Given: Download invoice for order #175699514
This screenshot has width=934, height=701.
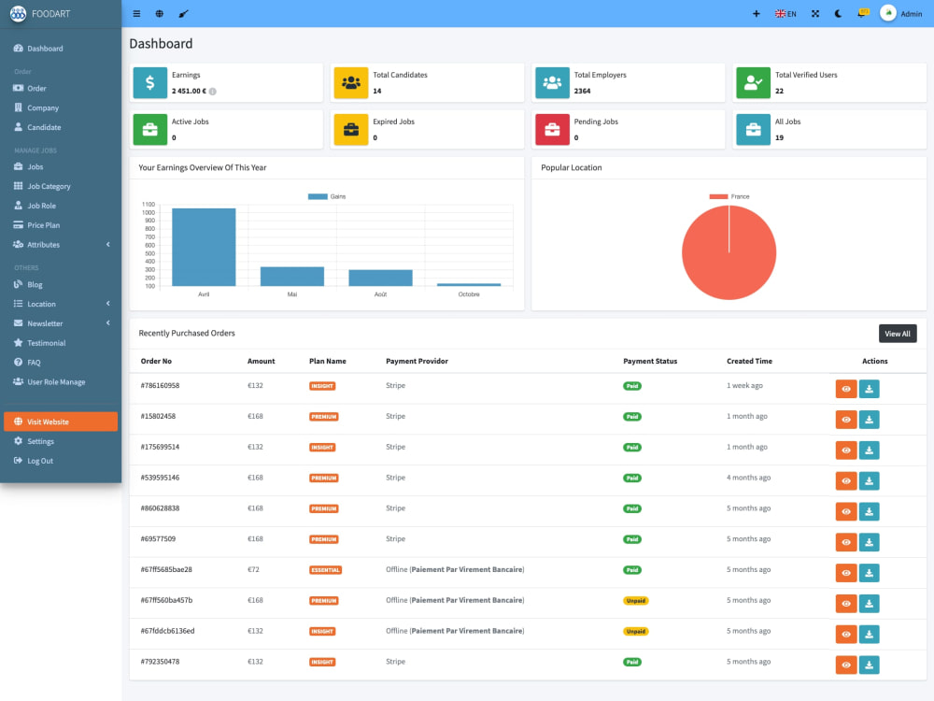Looking at the screenshot, I should point(869,451).
